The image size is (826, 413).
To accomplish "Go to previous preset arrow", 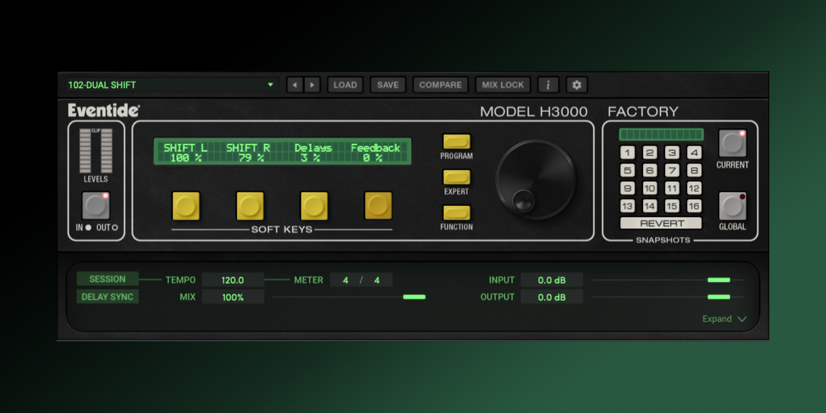I will (295, 85).
